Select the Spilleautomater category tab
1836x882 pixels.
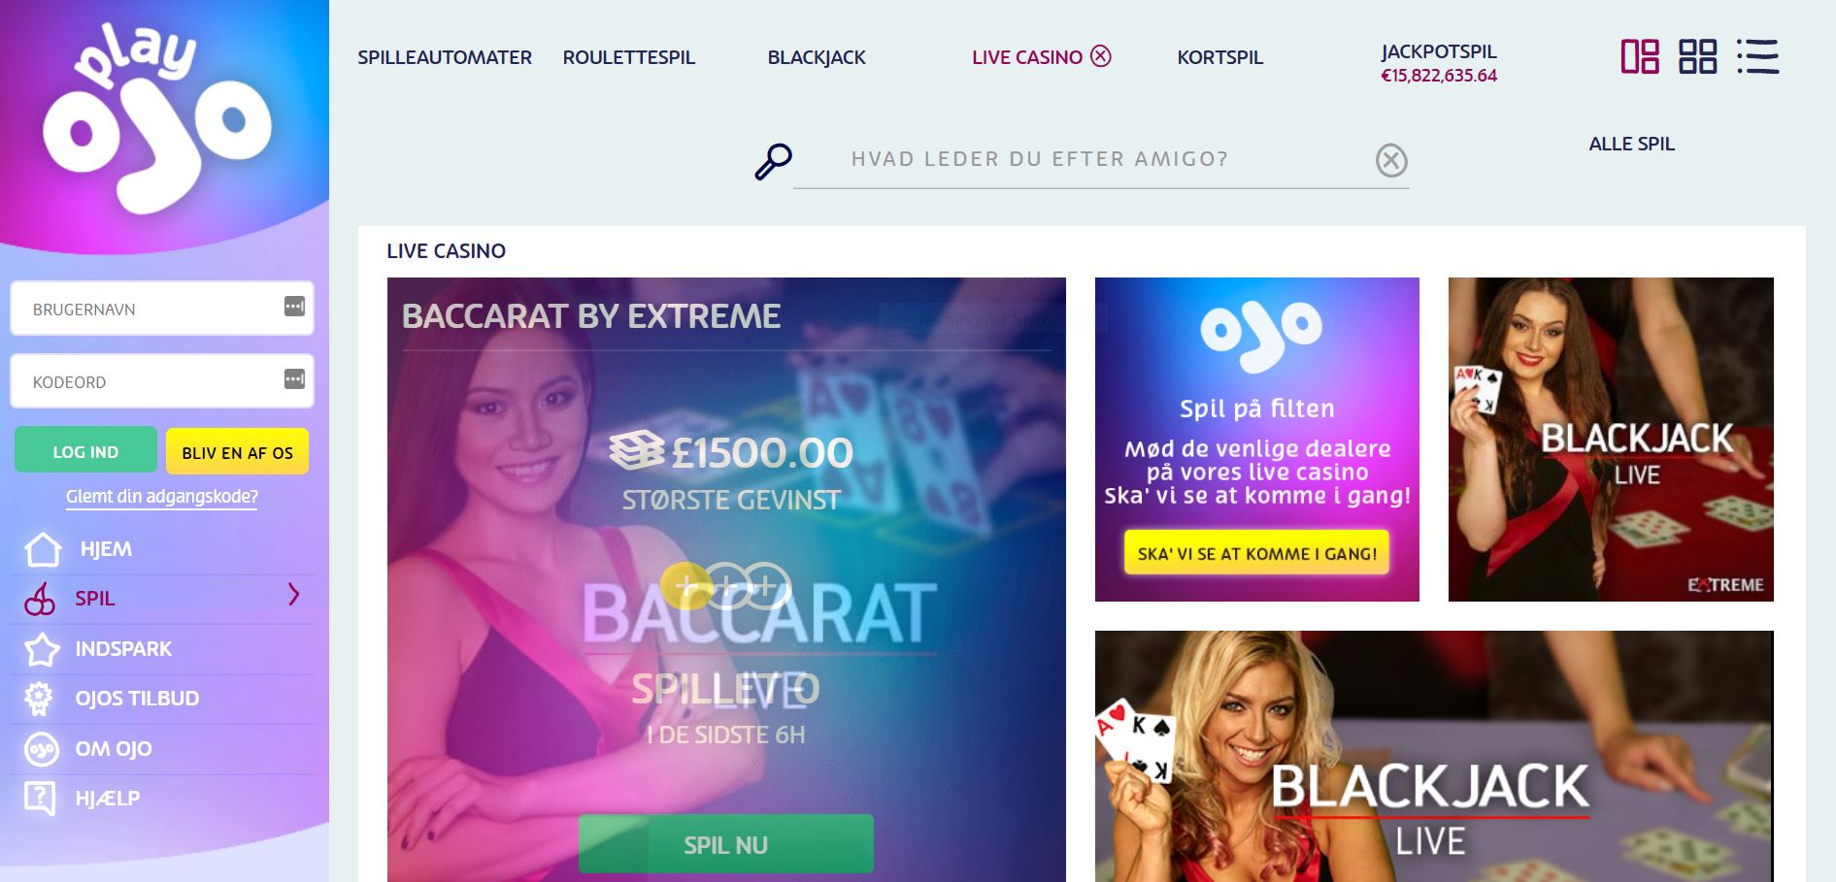(x=445, y=57)
